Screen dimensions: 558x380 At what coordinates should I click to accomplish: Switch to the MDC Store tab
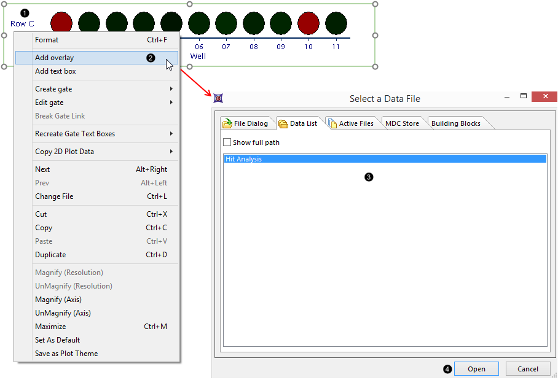[402, 123]
